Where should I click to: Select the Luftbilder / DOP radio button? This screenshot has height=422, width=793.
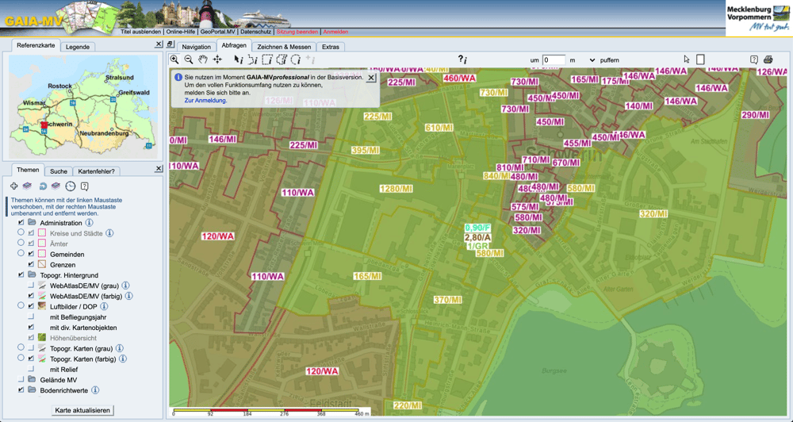pos(21,305)
